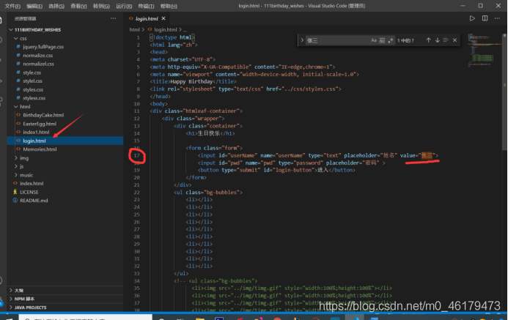This screenshot has width=508, height=320.
Task: Open the editor's more actions menu
Action: (x=497, y=18)
